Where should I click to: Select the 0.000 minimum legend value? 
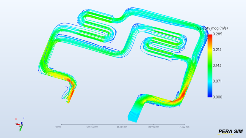217,97
